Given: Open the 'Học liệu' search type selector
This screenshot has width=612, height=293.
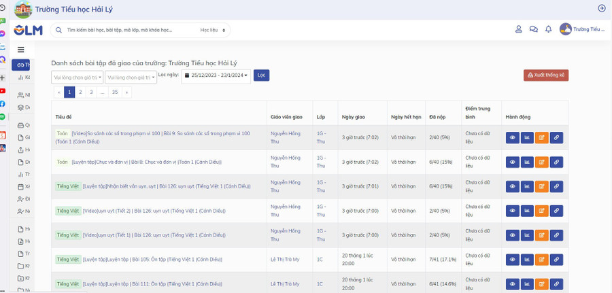Looking at the screenshot, I should click(211, 30).
